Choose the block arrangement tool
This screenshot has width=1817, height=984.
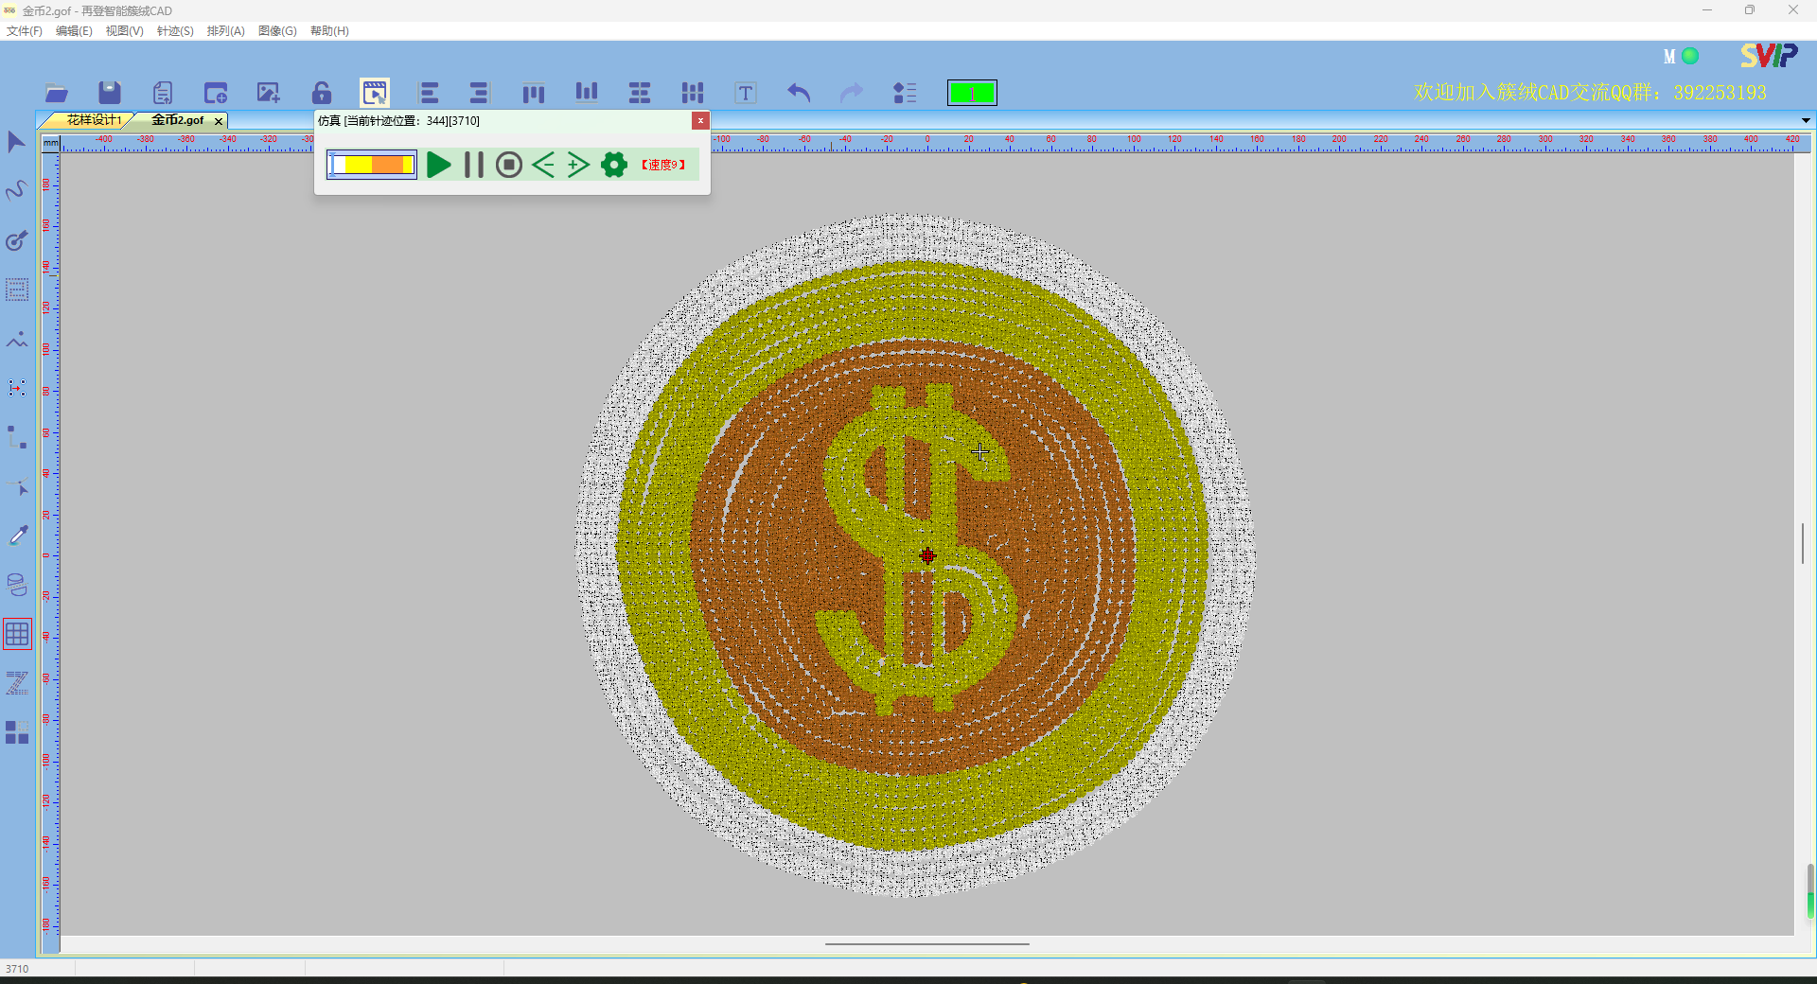(x=17, y=732)
